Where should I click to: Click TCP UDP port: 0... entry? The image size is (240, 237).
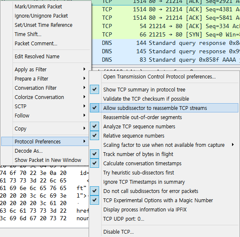tap(164, 219)
